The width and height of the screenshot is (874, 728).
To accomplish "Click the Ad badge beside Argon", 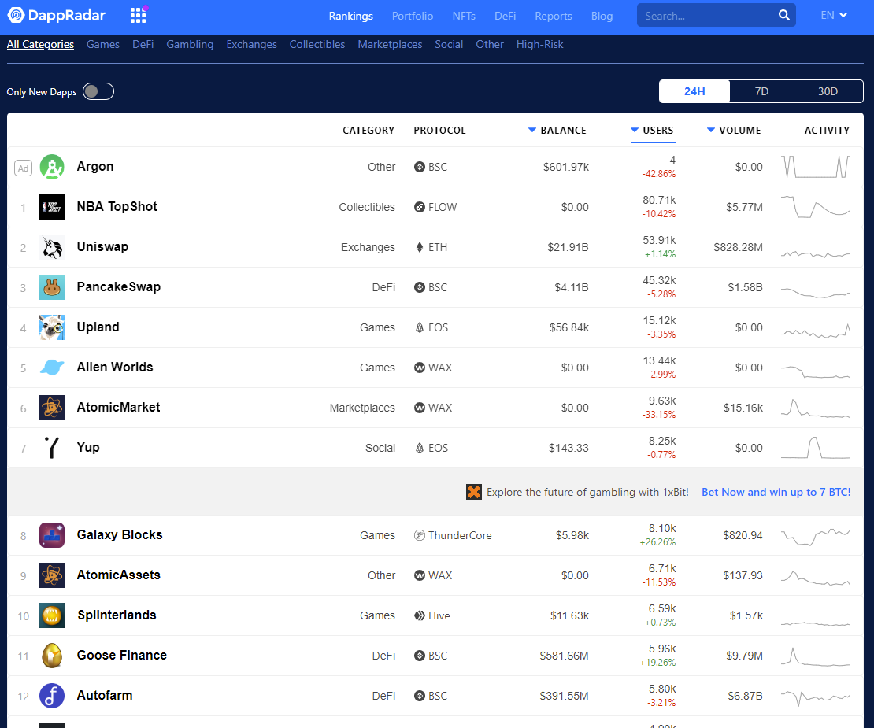I will 23,168.
